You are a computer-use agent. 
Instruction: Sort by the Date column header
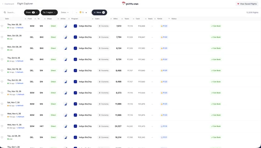7,19
